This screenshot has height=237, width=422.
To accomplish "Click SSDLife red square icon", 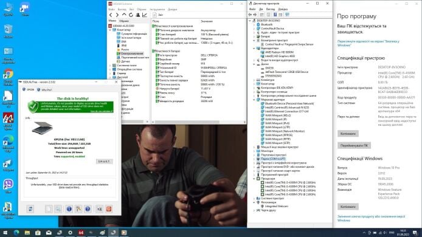I will click(x=109, y=209).
